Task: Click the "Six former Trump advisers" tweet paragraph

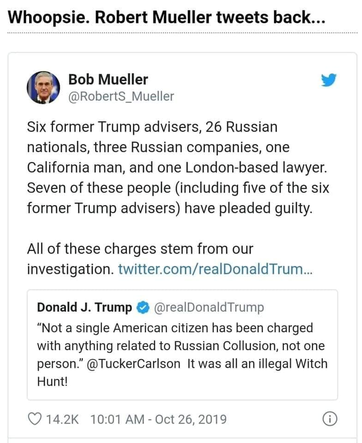Action: (152, 126)
